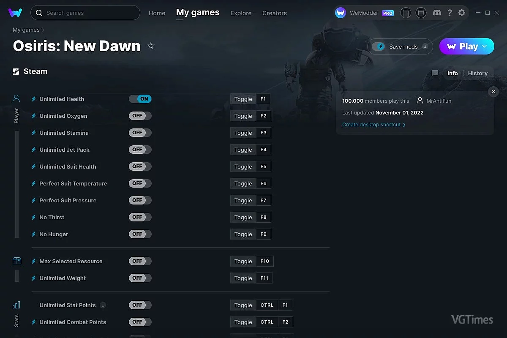The height and width of the screenshot is (338, 507).
Task: Switch to the History tab
Action: [x=478, y=73]
